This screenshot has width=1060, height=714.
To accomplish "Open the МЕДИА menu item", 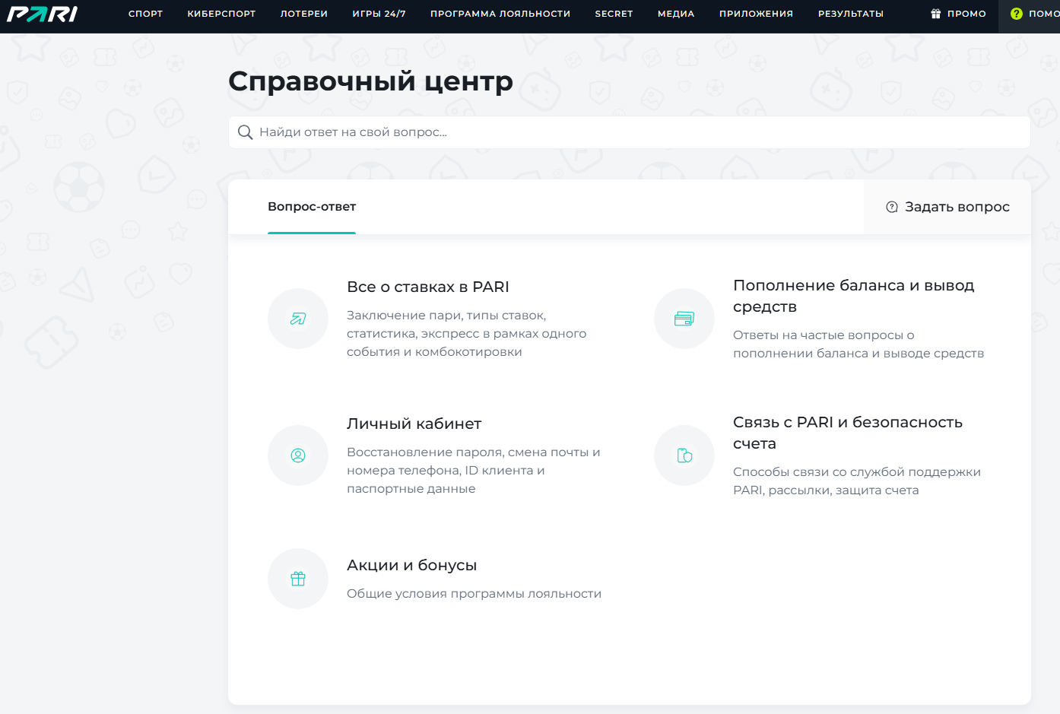I will pyautogui.click(x=676, y=14).
